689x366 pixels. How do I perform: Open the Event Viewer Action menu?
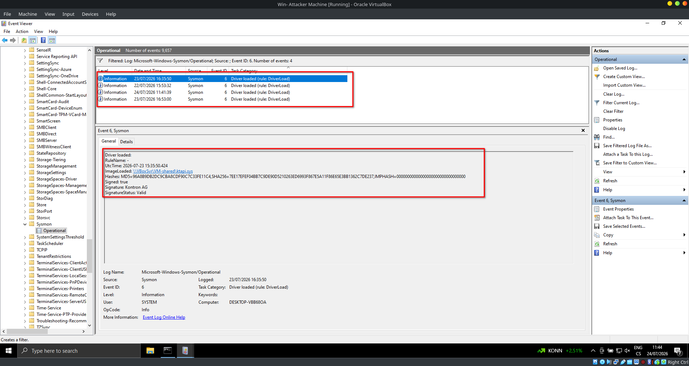click(x=22, y=32)
